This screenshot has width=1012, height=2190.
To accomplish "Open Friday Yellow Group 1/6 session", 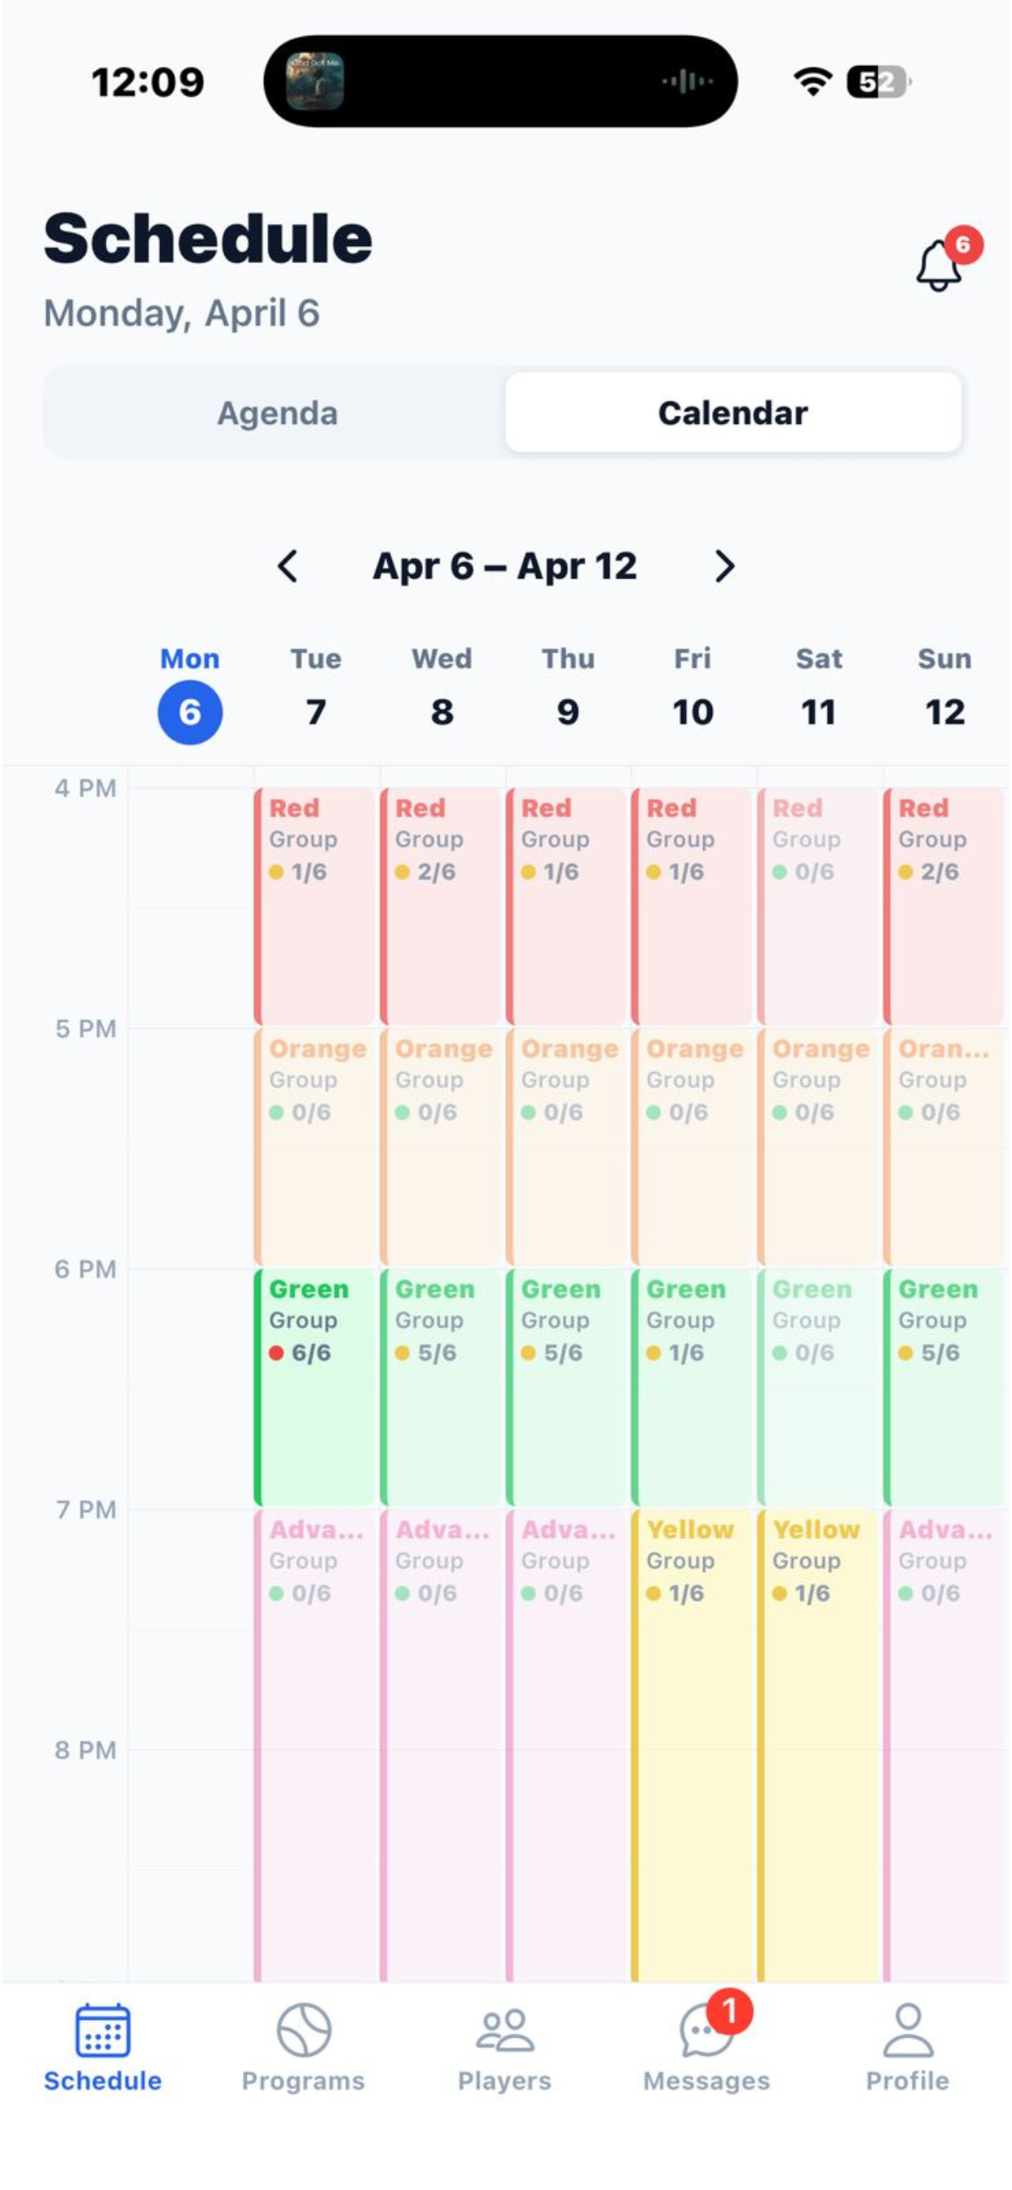I will pos(693,1745).
